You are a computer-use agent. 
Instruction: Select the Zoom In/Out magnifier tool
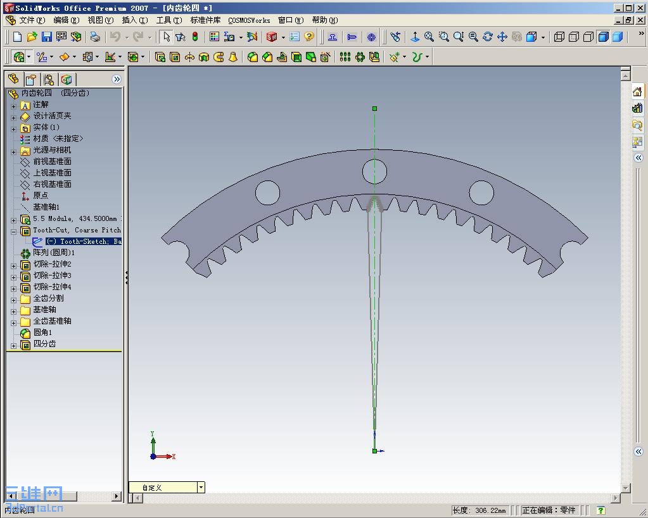coord(459,37)
